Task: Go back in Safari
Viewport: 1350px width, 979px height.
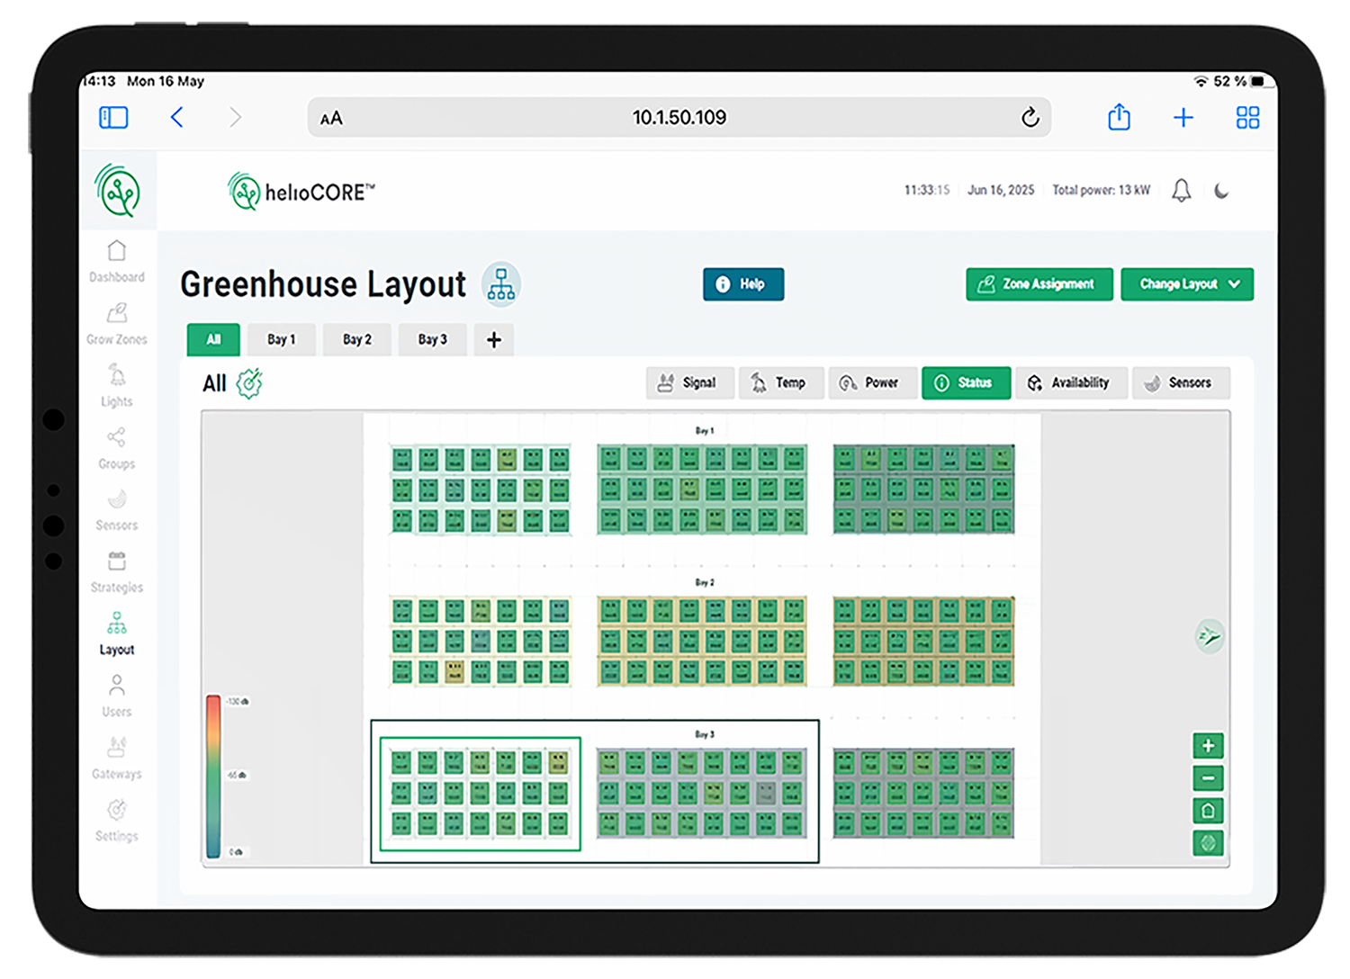Action: tap(177, 117)
